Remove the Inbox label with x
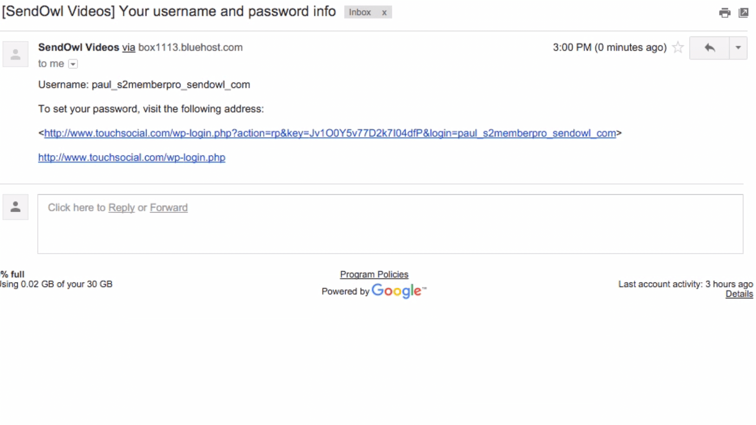The width and height of the screenshot is (756, 425). [384, 13]
